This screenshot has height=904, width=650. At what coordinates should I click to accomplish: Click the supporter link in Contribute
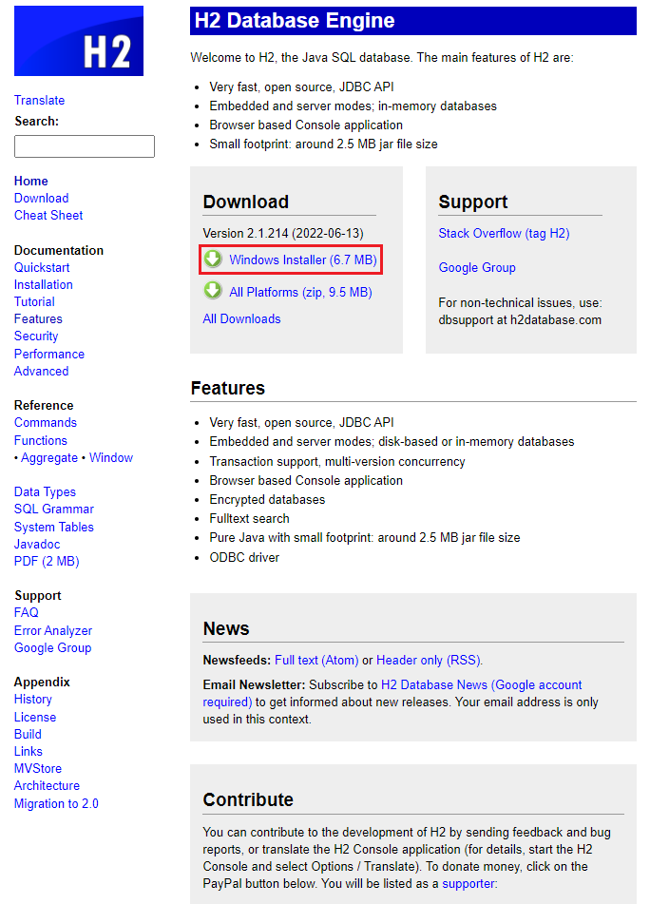[469, 883]
